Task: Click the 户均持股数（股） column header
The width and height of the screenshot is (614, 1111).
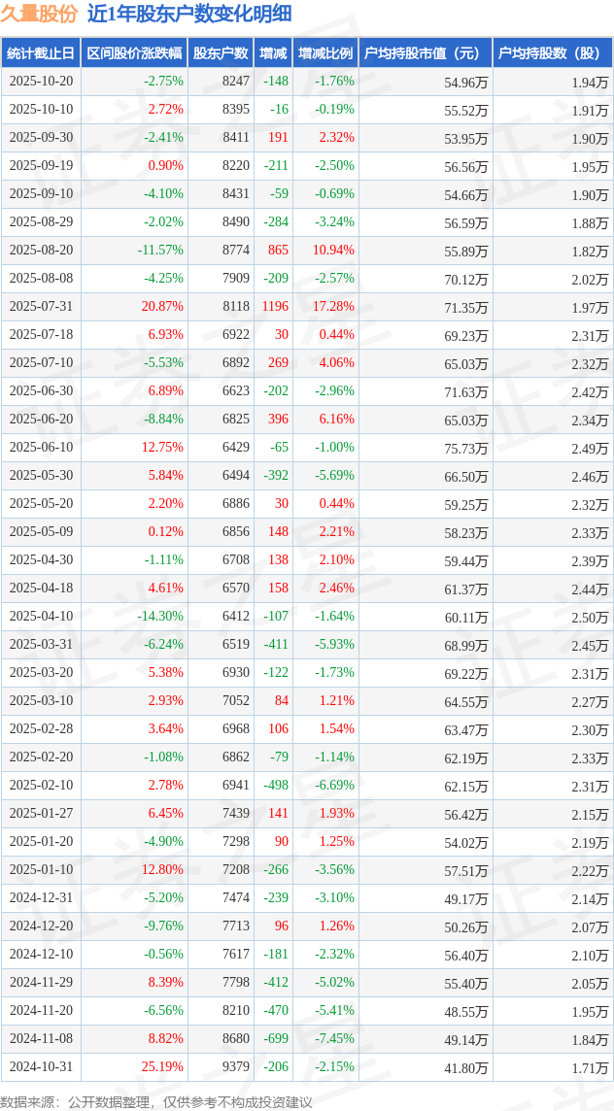Action: tap(552, 53)
